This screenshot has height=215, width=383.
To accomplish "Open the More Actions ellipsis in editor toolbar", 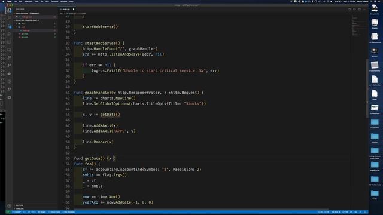I will click(x=364, y=10).
